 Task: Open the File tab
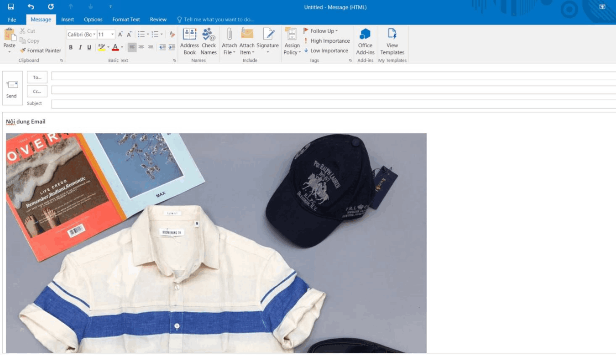click(x=12, y=20)
